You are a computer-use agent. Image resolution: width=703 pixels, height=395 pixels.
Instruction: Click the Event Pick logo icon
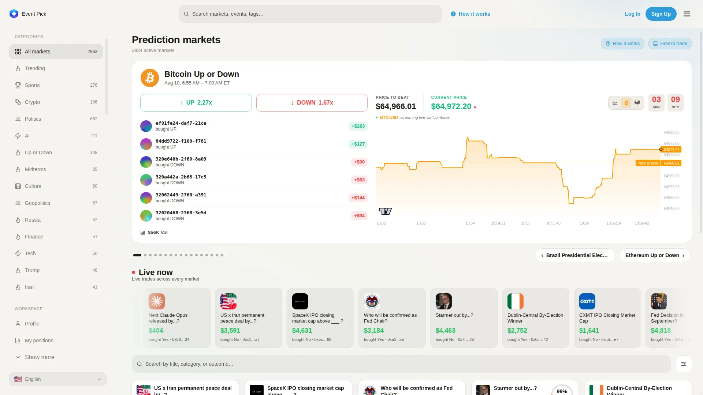tap(14, 14)
